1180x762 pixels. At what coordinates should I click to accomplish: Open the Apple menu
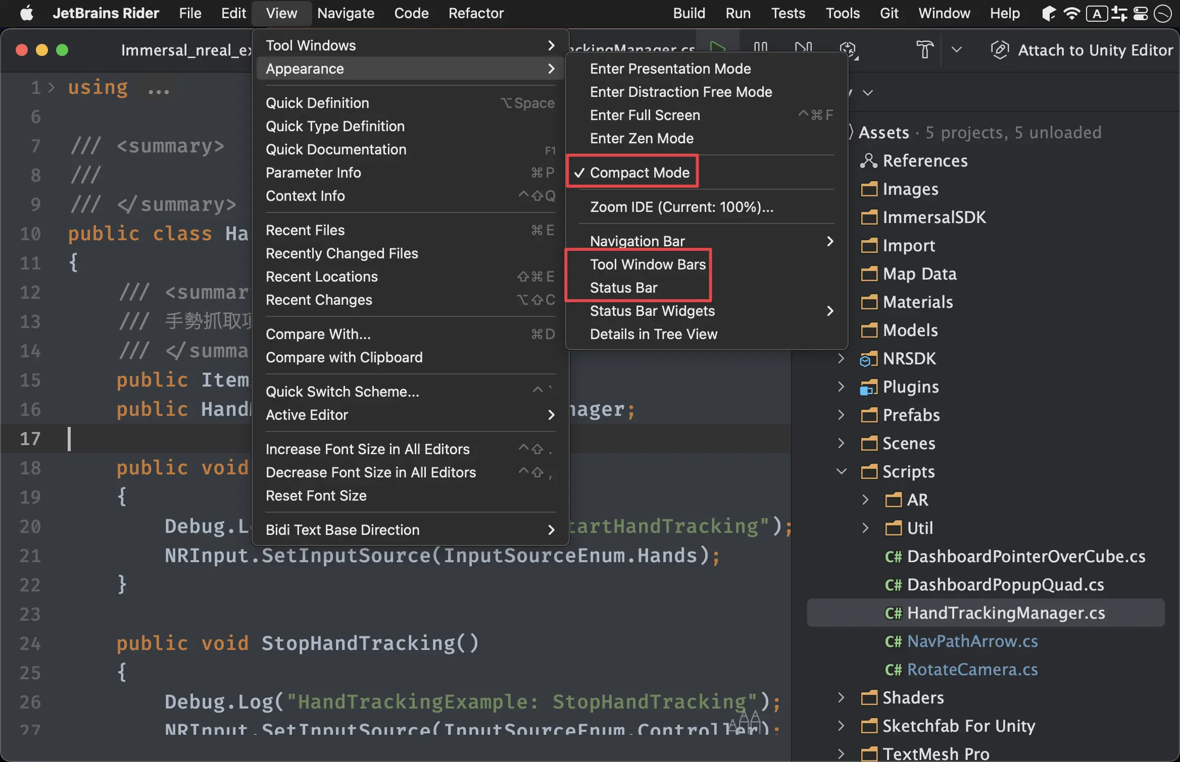(27, 13)
